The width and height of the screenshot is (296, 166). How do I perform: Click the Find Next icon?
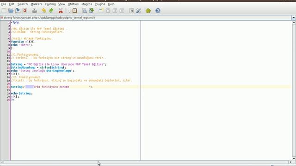[92, 11]
